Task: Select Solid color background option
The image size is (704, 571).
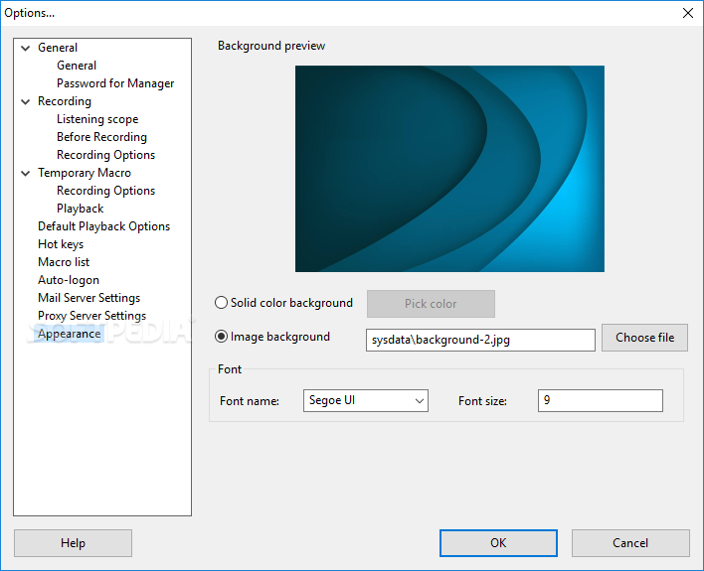Action: click(284, 303)
